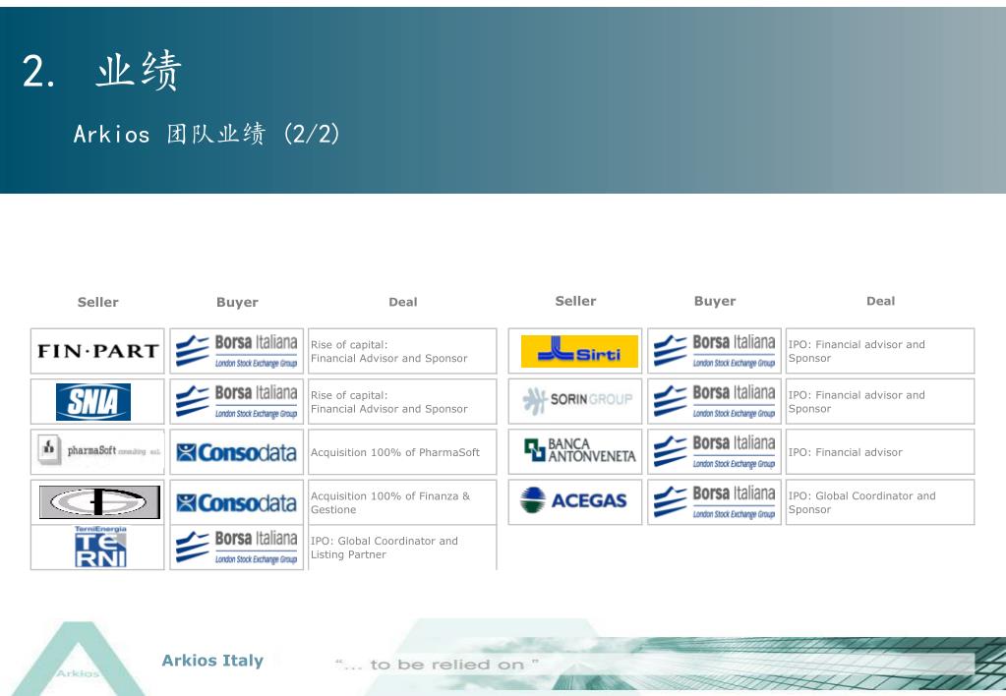Click the left table's Seller header
The height and width of the screenshot is (696, 1006).
point(98,302)
